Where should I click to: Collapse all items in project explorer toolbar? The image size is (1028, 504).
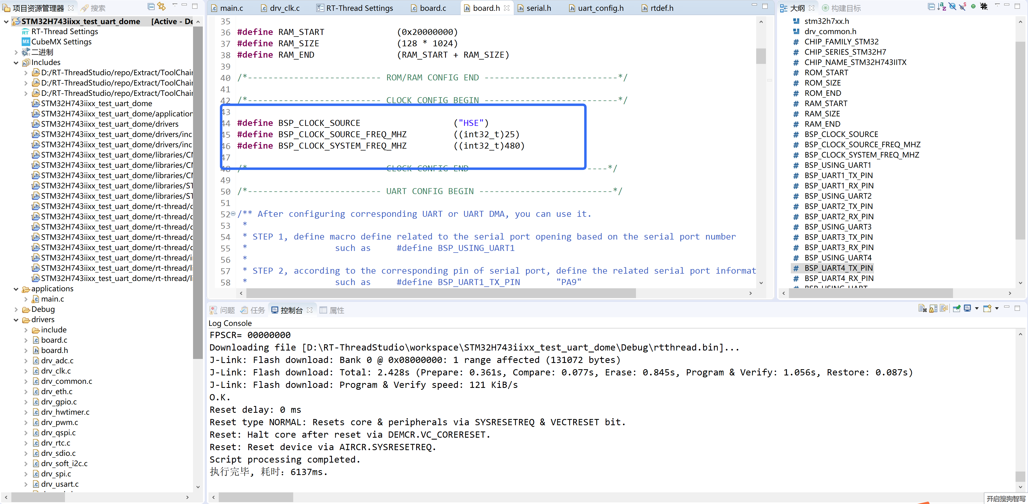click(151, 7)
